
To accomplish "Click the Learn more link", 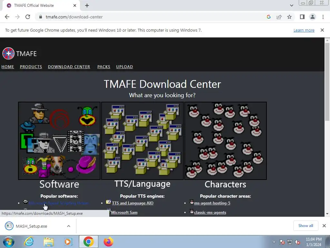I will (x=304, y=30).
